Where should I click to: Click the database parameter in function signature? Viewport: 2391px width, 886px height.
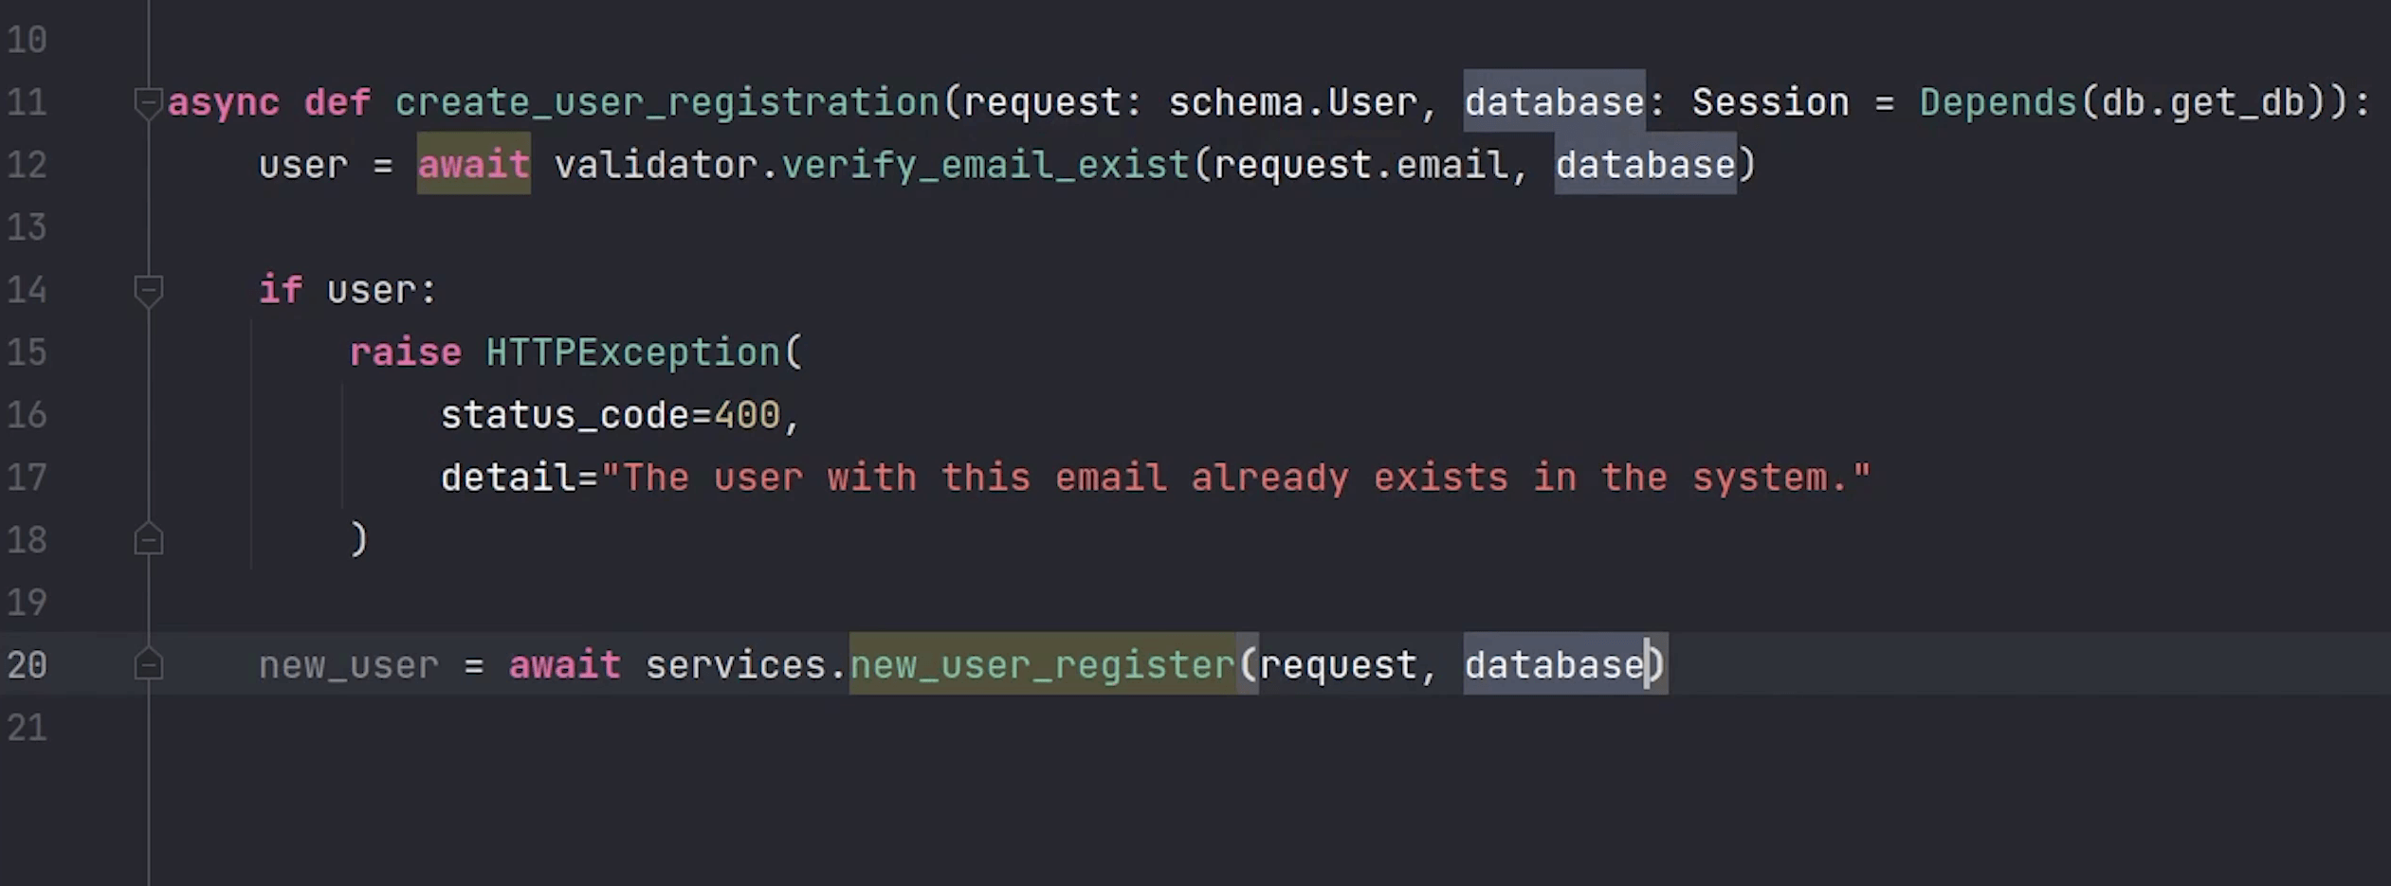point(1554,101)
